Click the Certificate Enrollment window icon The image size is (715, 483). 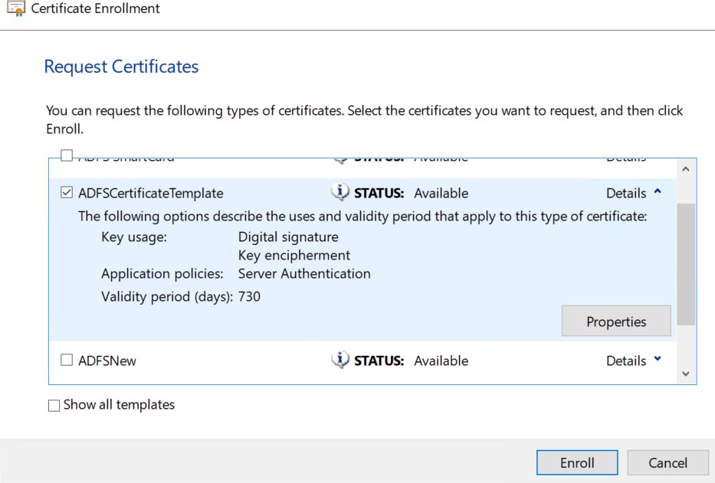click(16, 8)
